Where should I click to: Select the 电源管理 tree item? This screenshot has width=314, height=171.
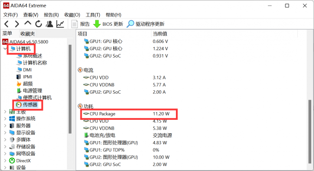click(x=32, y=91)
